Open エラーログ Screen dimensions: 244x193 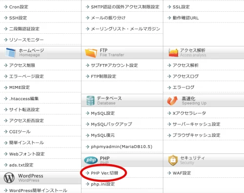point(183,87)
